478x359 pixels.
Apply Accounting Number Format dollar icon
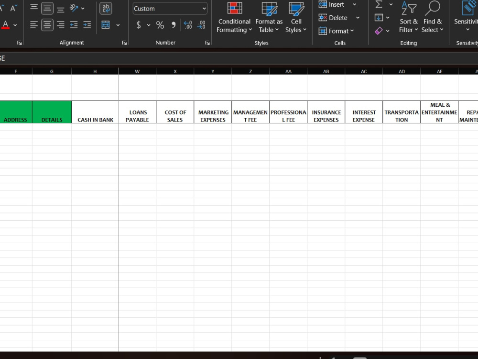point(139,25)
